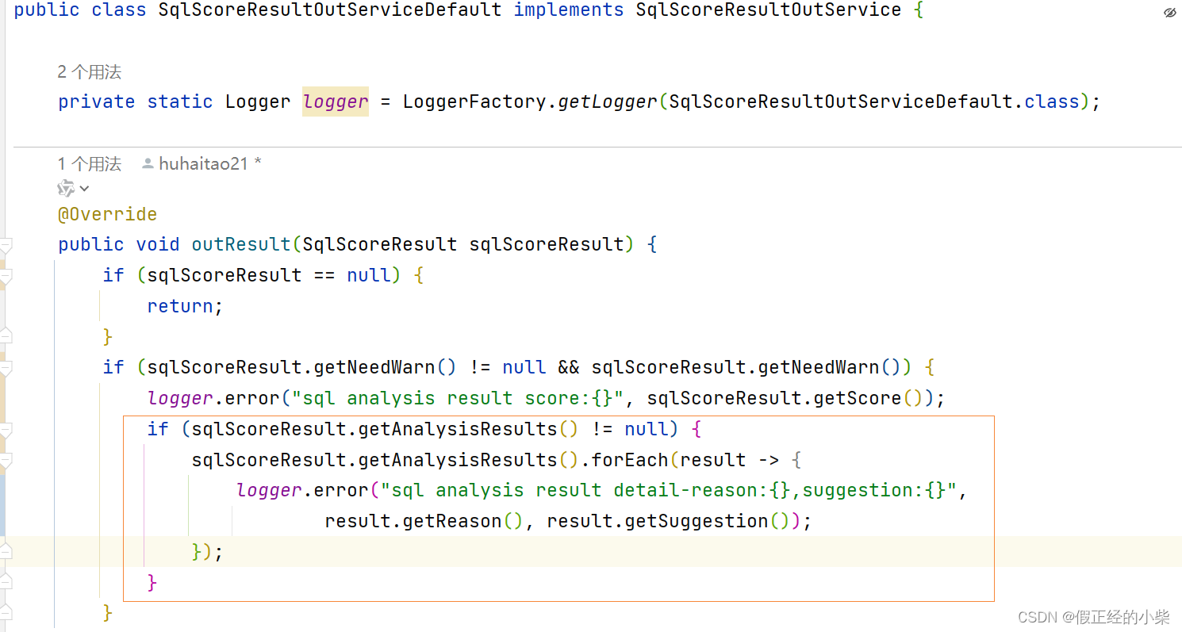Viewport: 1182px width, 632px height.
Task: Click 'LoggerFactory' in the logger declaration
Action: coord(474,102)
